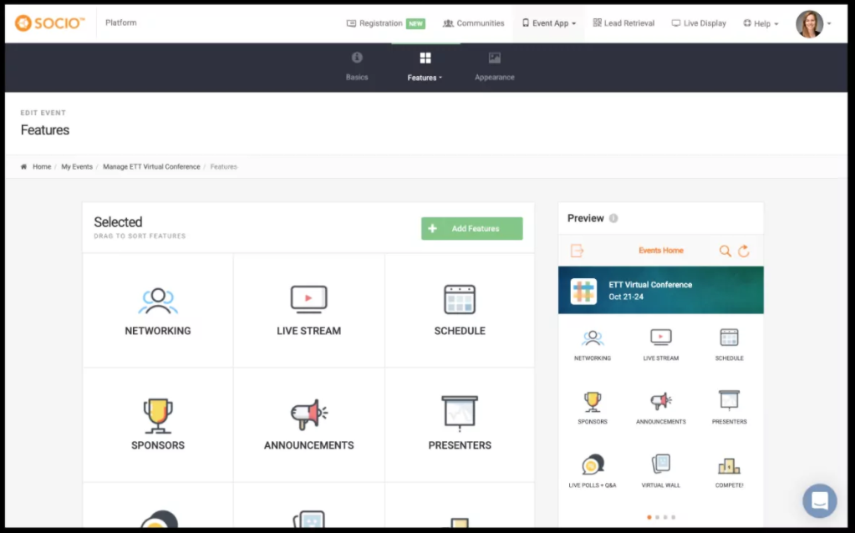Click the preview refresh icon
The width and height of the screenshot is (855, 533).
[x=743, y=251]
